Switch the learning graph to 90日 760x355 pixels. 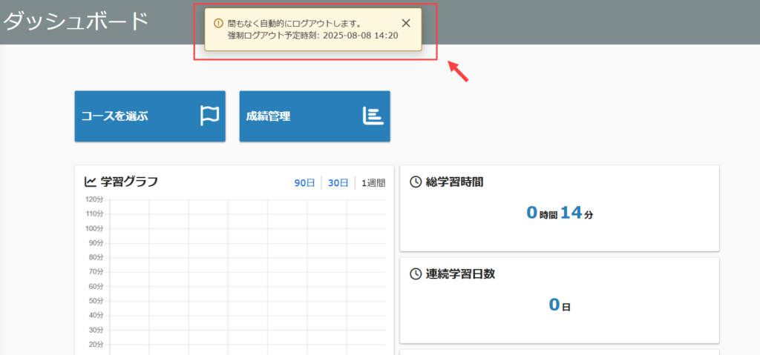pos(304,183)
